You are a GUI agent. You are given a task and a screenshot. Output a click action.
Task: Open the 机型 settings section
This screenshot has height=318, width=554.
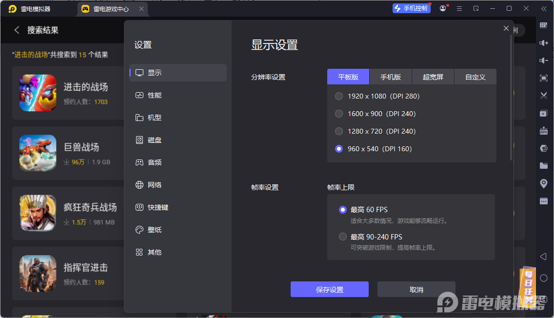pos(178,118)
